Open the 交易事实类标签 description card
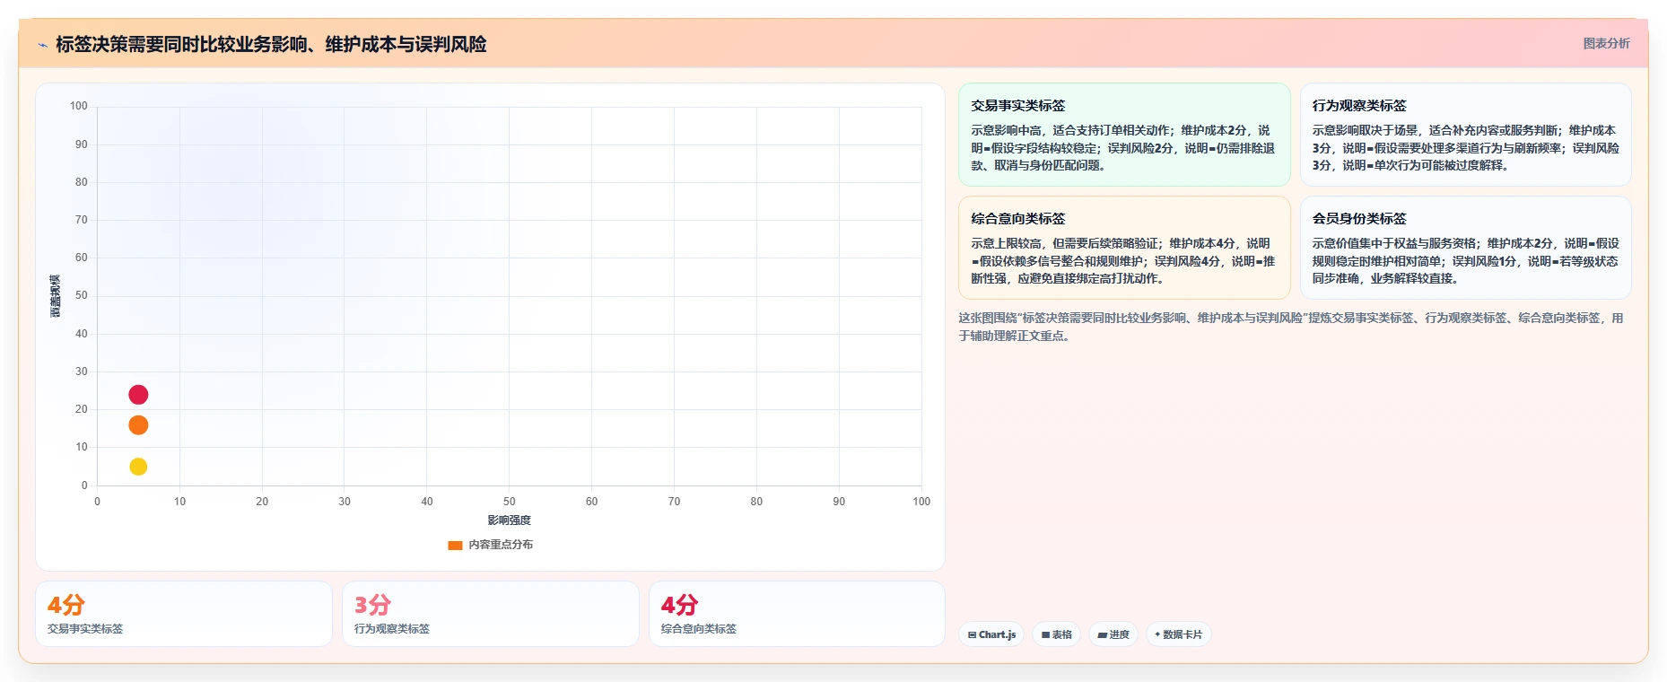1667x682 pixels. coord(1124,135)
